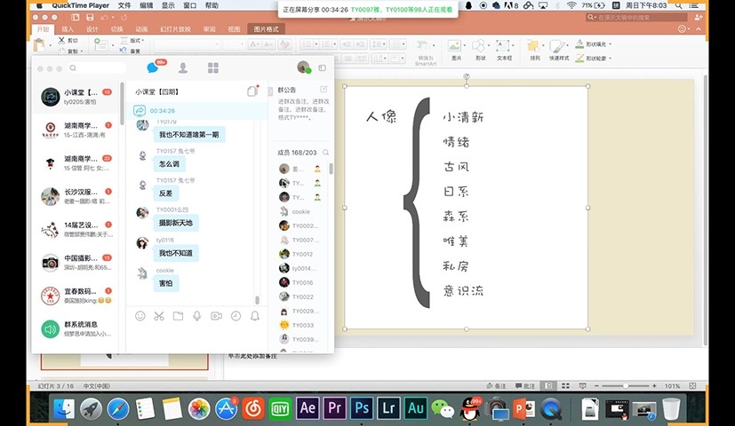Screen dimensions: 735x426
Task: Click the QQ profile avatar in the header
Action: pos(304,67)
